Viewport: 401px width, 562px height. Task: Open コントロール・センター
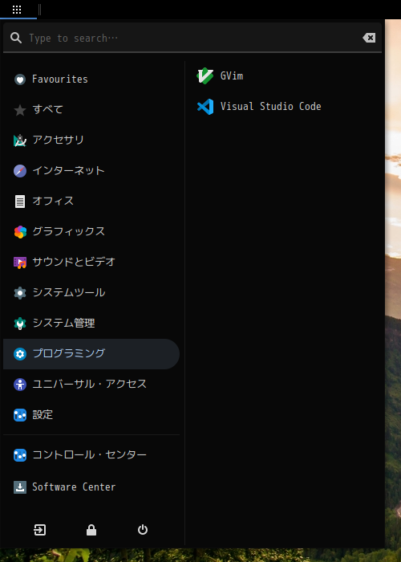(x=91, y=455)
